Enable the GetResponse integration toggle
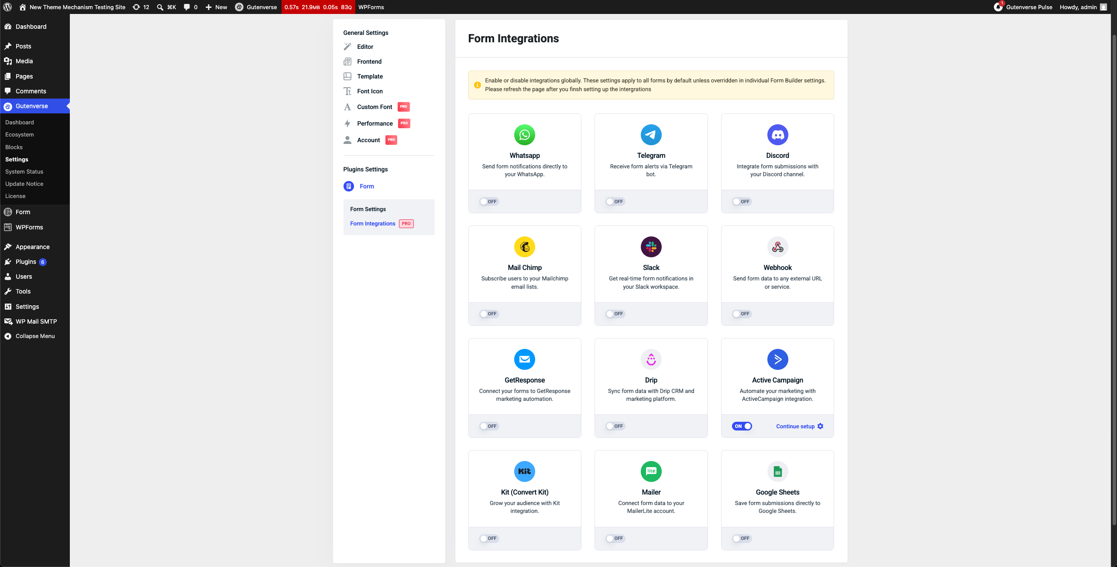 [489, 426]
